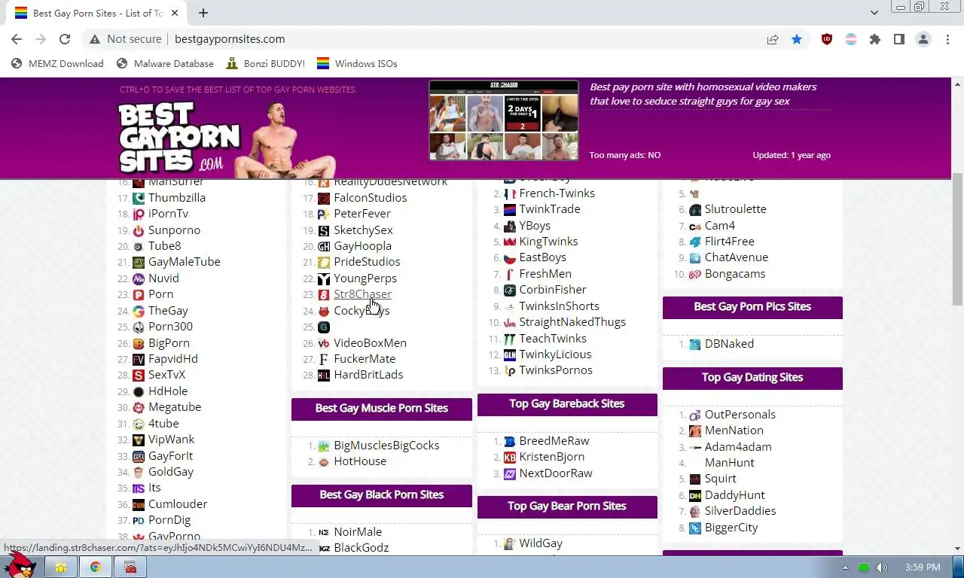Open the DBNaked text entry
This screenshot has height=578, width=964.
point(729,344)
